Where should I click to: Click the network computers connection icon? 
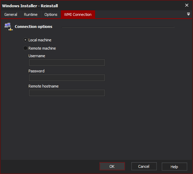pos(9,27)
